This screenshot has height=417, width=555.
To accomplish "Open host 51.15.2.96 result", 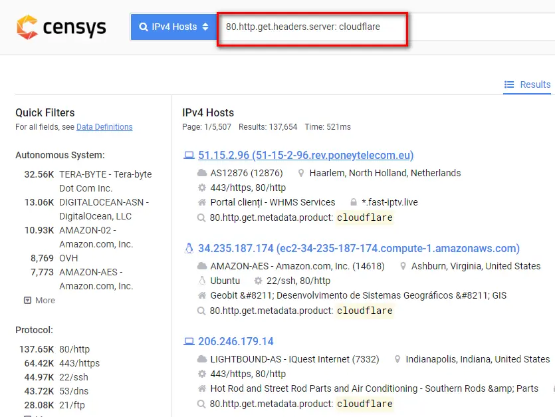I will click(306, 155).
